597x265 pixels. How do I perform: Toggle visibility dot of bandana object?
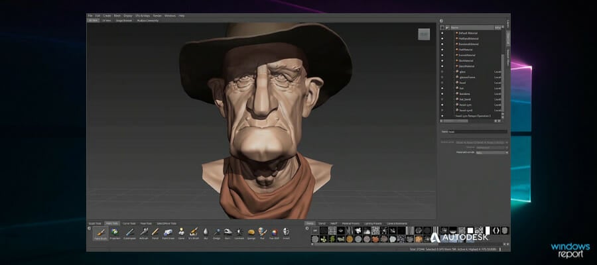tap(442, 93)
